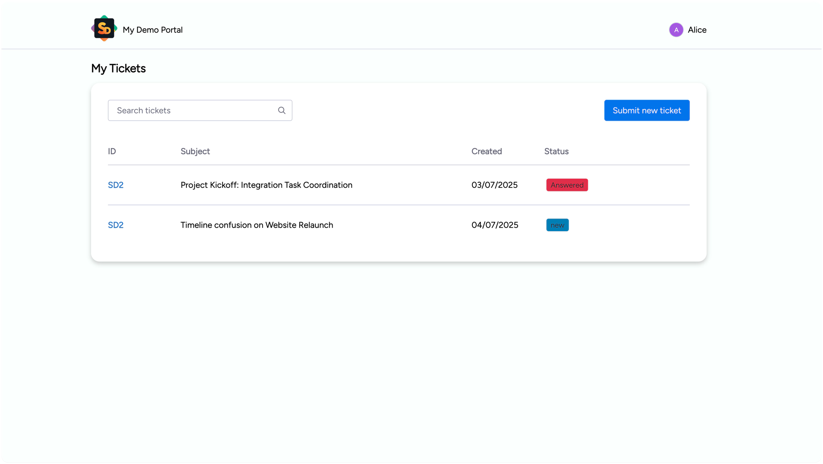Select Timeline confusion on Website Relaunch subject
823x464 pixels.
tap(257, 225)
